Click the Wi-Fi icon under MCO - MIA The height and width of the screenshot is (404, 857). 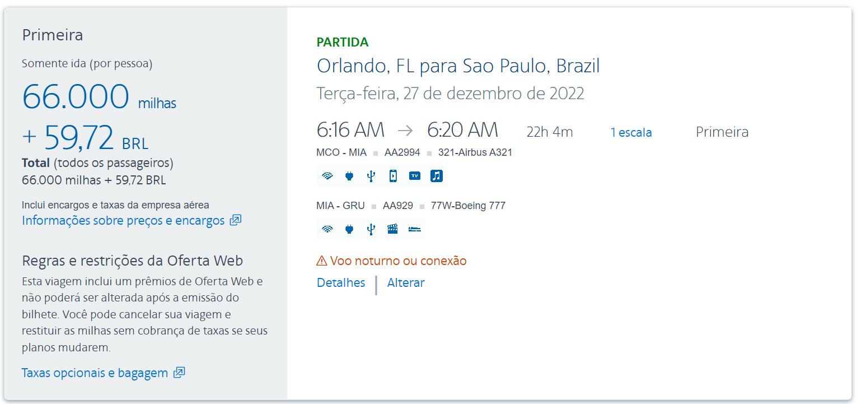(327, 176)
